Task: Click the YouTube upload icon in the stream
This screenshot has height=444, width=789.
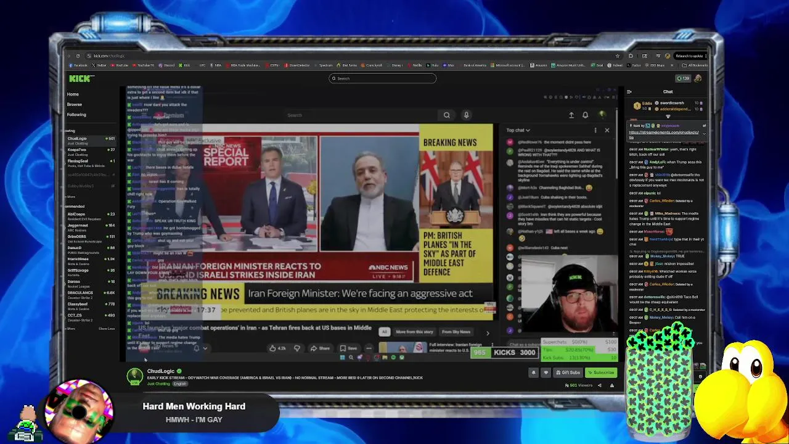Action: (571, 115)
